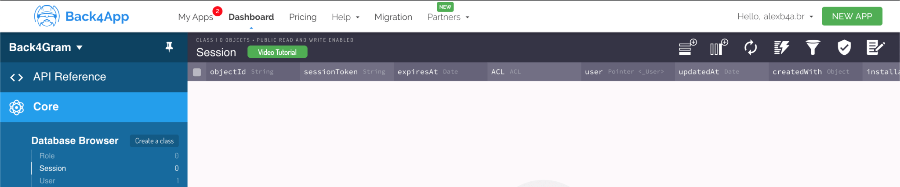Click the Video Tutorial button

(x=277, y=52)
